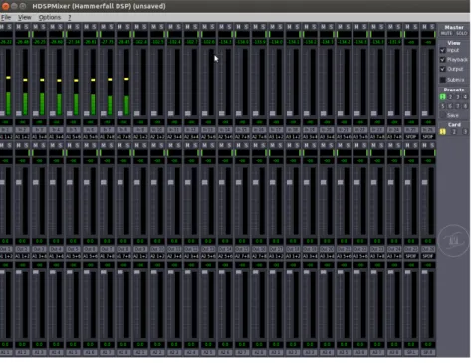Image resolution: width=471 pixels, height=363 pixels.
Task: Select Preset 8
Action: click(x=465, y=106)
